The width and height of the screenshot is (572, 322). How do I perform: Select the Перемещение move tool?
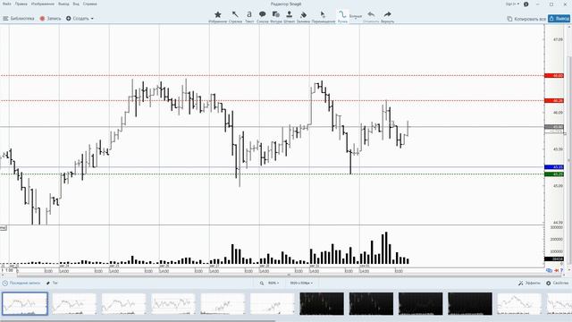click(324, 17)
